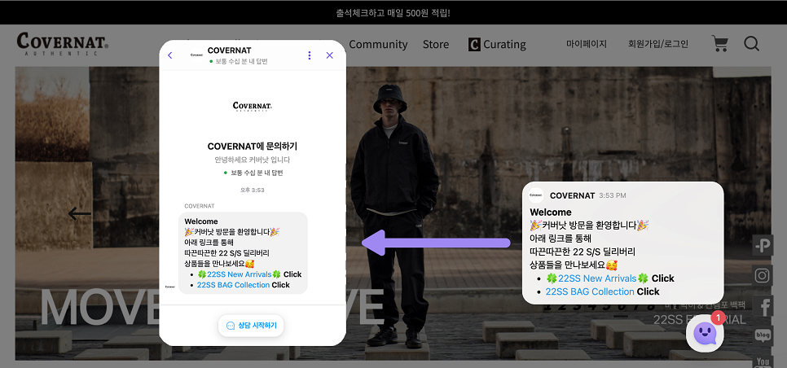
Task: Show previous banner slide arrow
Action: (79, 214)
